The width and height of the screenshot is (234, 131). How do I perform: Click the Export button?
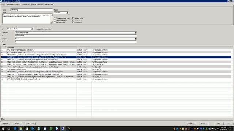click(203, 124)
